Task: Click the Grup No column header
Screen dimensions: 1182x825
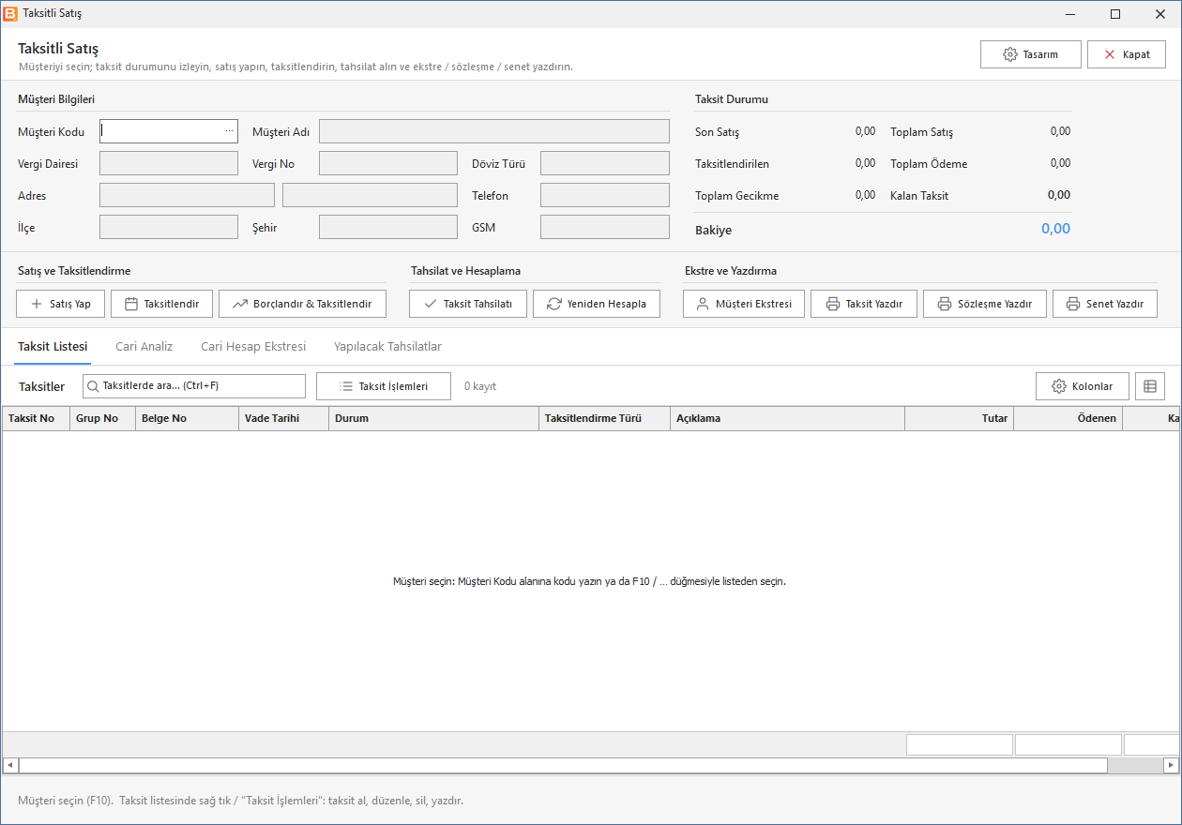Action: pos(102,418)
